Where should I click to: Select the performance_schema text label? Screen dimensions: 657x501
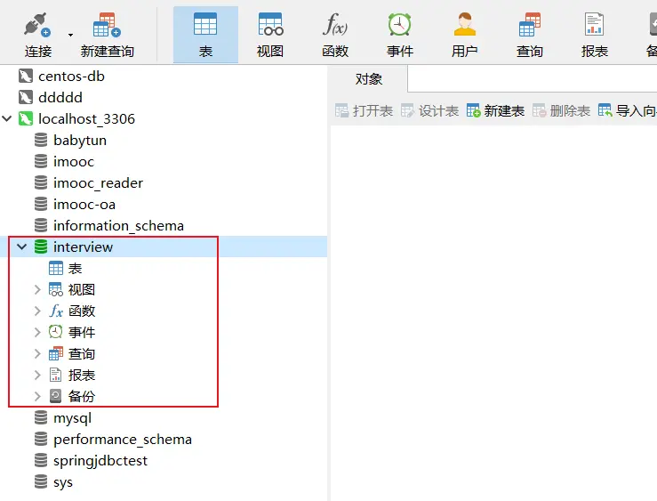coord(123,440)
